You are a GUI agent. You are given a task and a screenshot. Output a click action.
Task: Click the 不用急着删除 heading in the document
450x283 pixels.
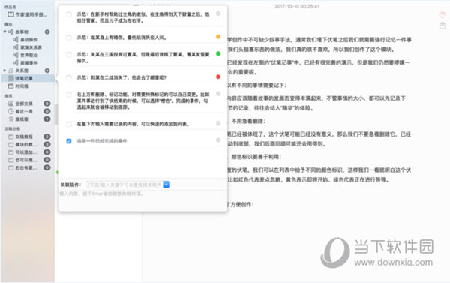pos(248,121)
